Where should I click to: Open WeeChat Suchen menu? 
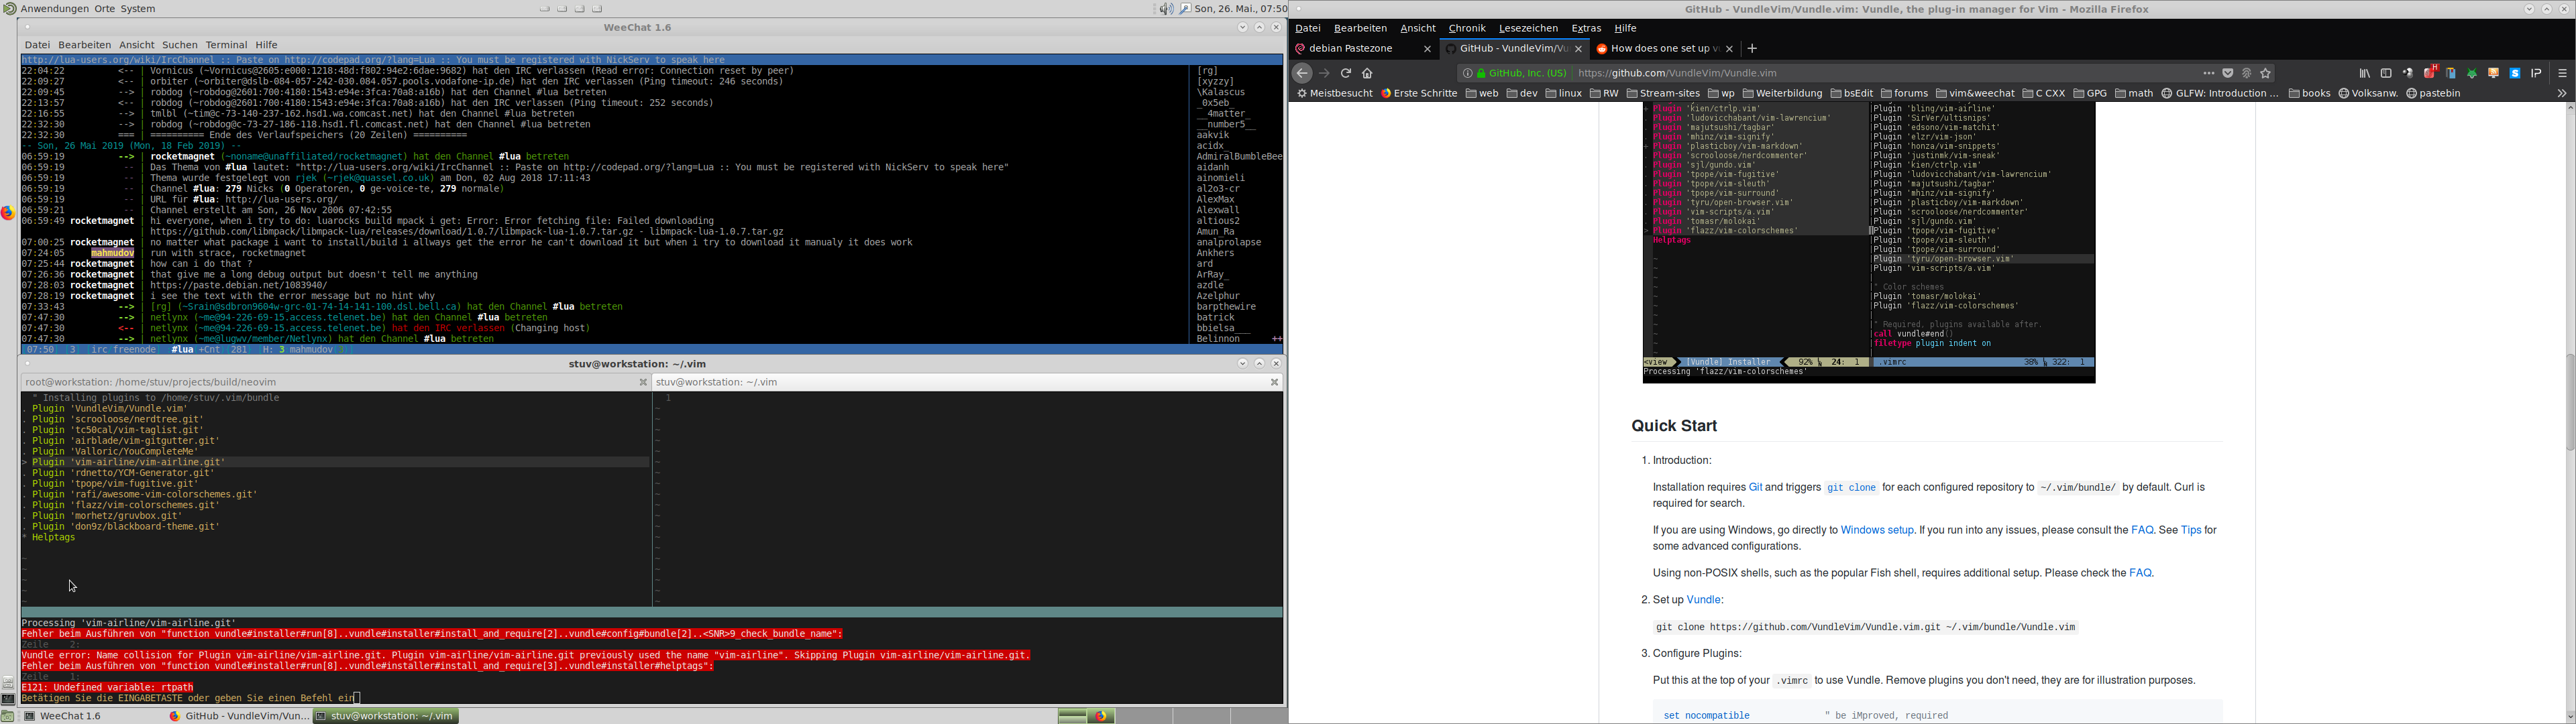click(180, 45)
